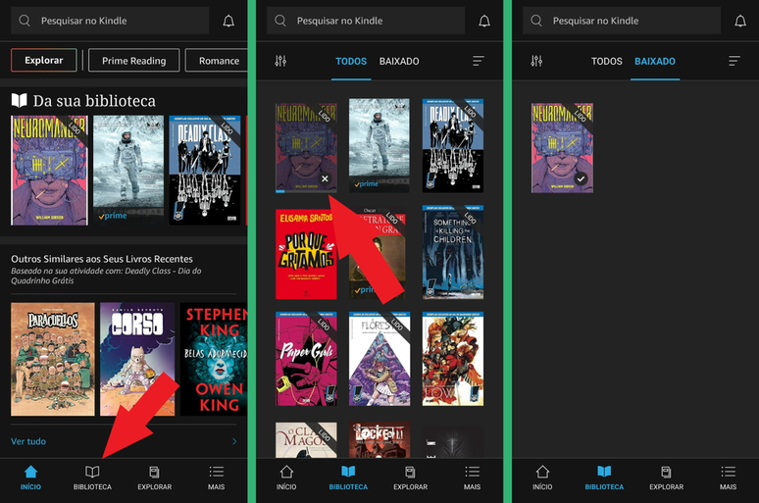Open Corso recommended book
759x503 pixels.
tap(137, 359)
